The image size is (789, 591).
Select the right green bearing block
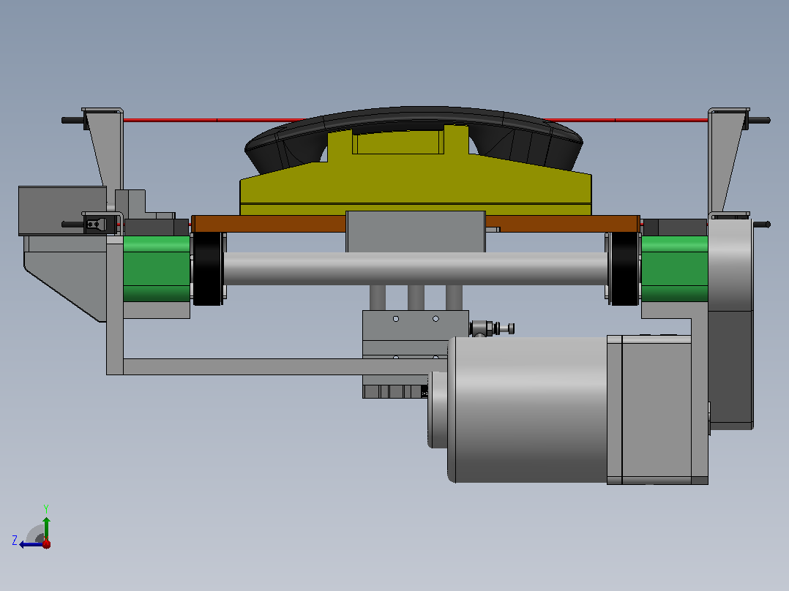[x=674, y=268]
